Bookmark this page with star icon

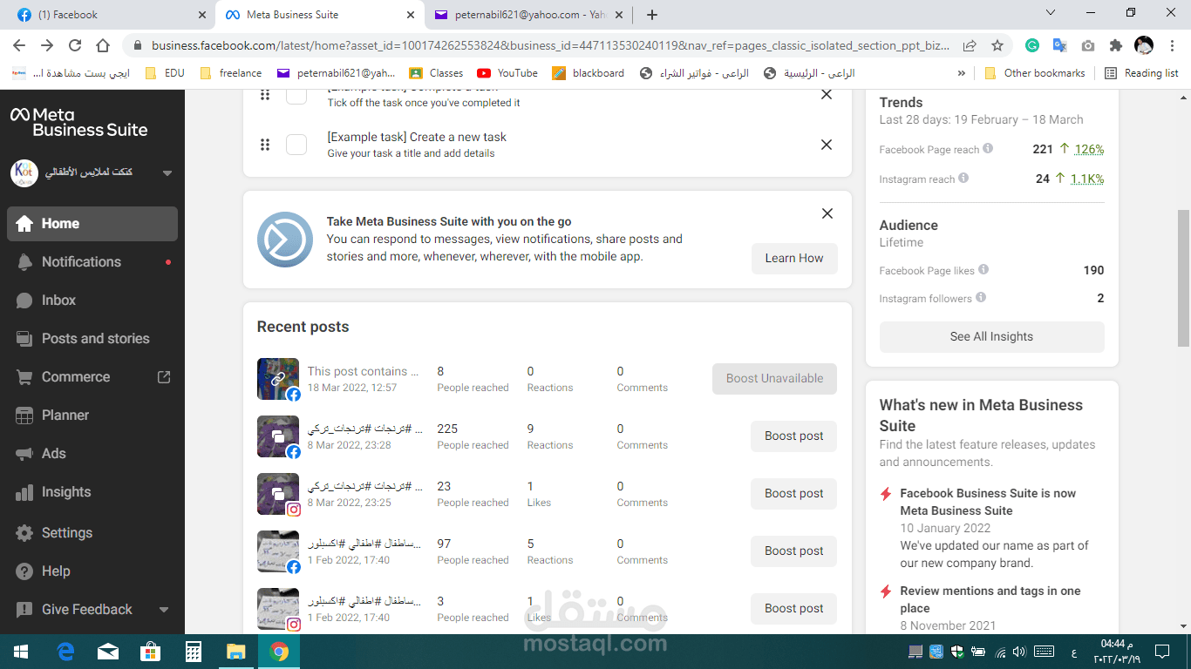pos(997,45)
